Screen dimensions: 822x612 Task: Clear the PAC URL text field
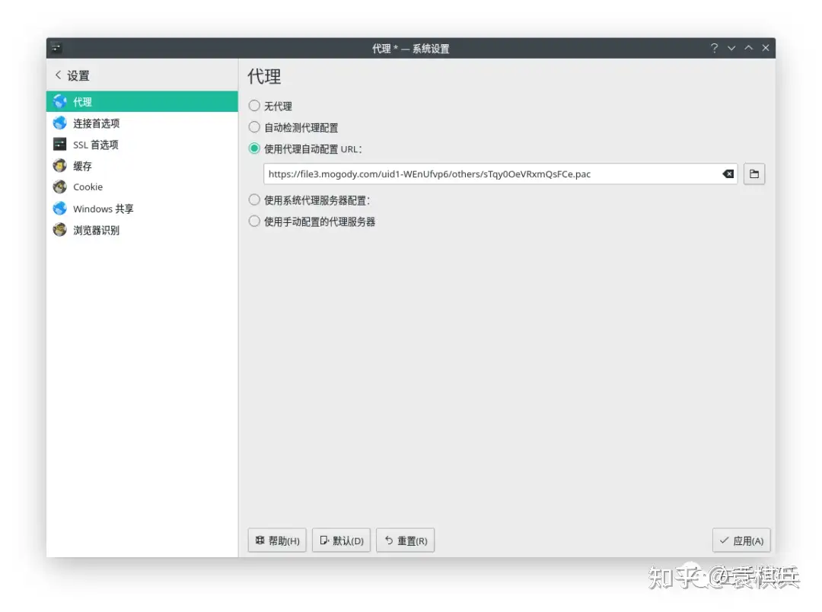[x=728, y=174]
